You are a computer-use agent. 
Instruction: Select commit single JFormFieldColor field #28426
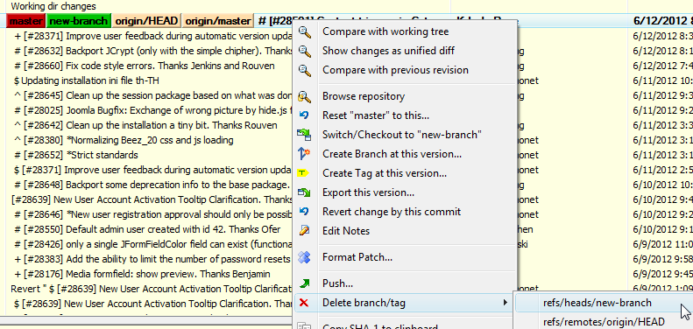[153, 244]
